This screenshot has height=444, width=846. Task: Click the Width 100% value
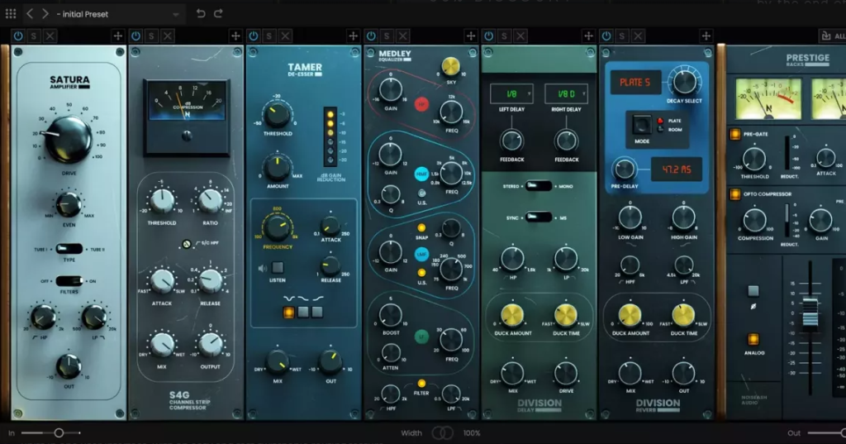pos(472,432)
